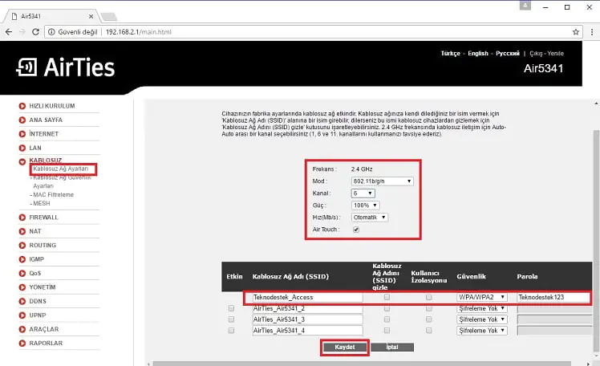Click arrow icon next to IGMP
The height and width of the screenshot is (366, 600).
[x=22, y=259]
